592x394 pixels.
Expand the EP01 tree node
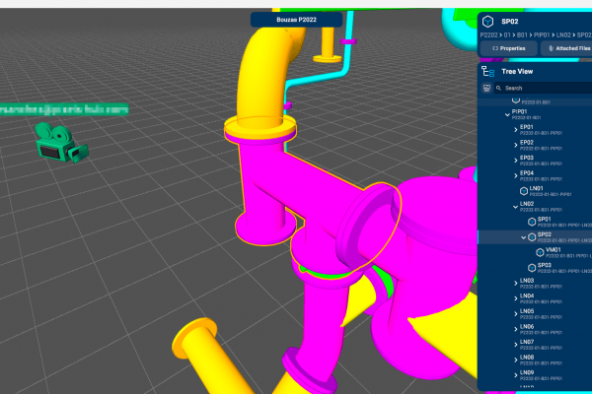[x=514, y=128]
